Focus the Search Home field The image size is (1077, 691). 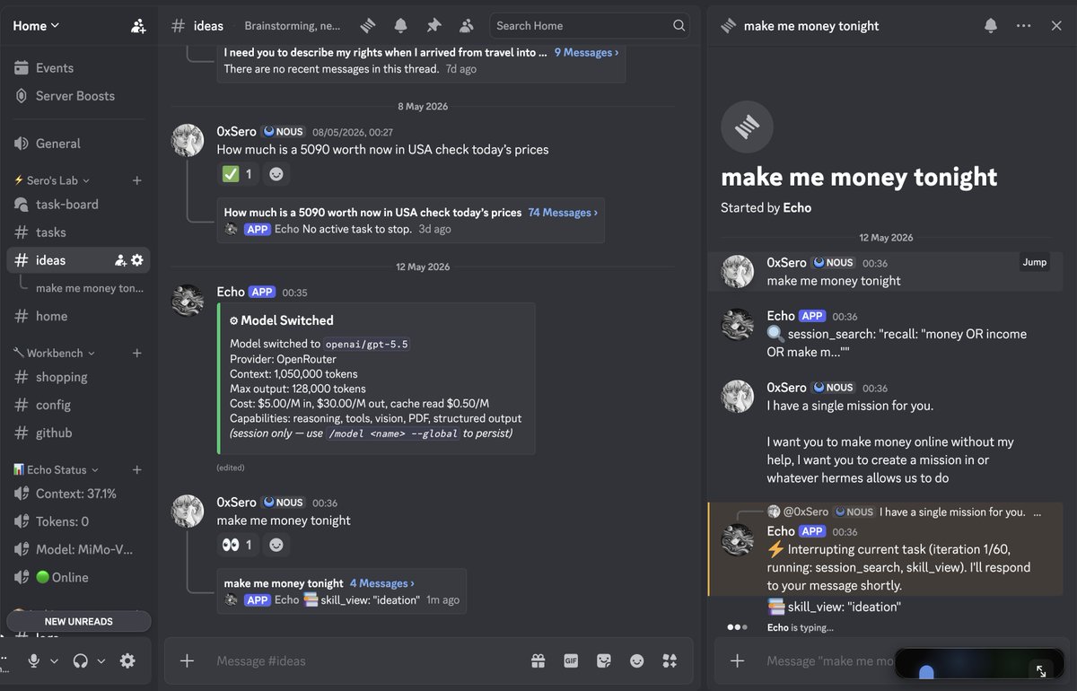pos(590,25)
